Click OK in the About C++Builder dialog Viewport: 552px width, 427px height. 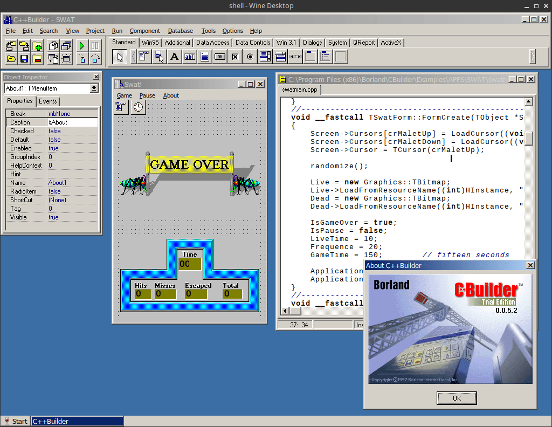pos(457,398)
